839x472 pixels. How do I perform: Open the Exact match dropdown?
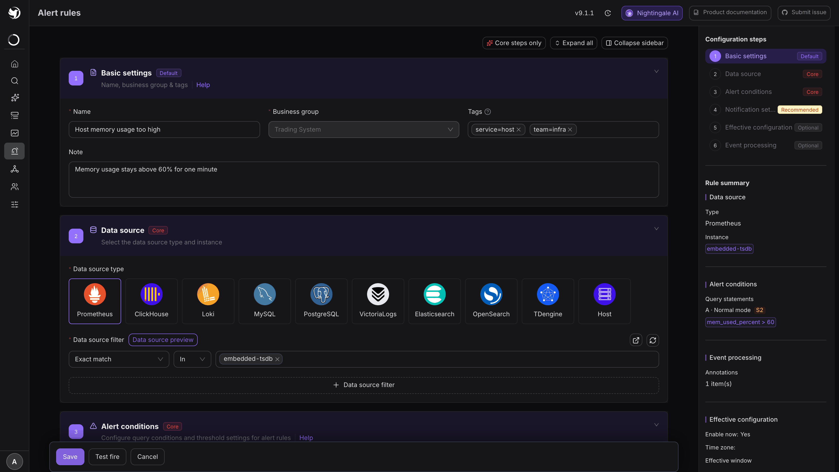(119, 359)
